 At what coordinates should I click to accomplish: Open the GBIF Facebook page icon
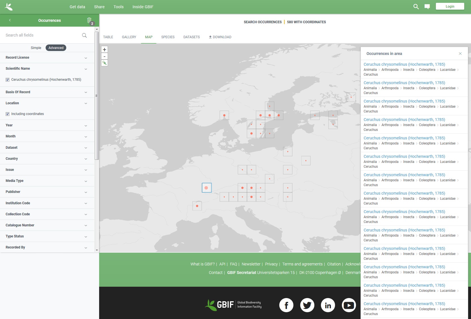pyautogui.click(x=286, y=305)
